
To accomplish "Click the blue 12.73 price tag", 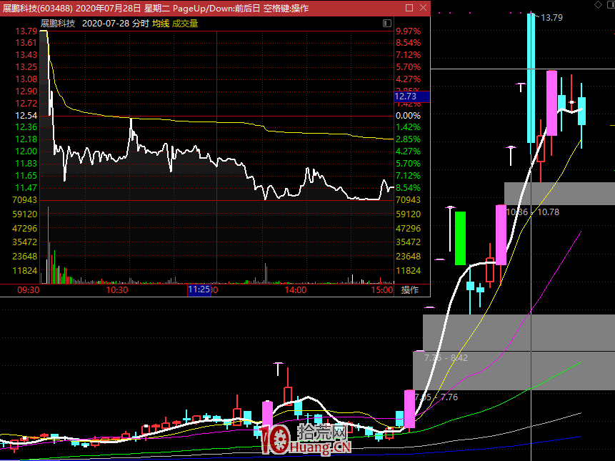I will tap(409, 96).
